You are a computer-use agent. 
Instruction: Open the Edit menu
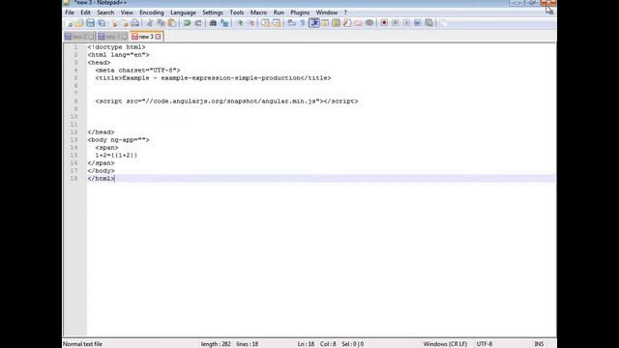(85, 13)
